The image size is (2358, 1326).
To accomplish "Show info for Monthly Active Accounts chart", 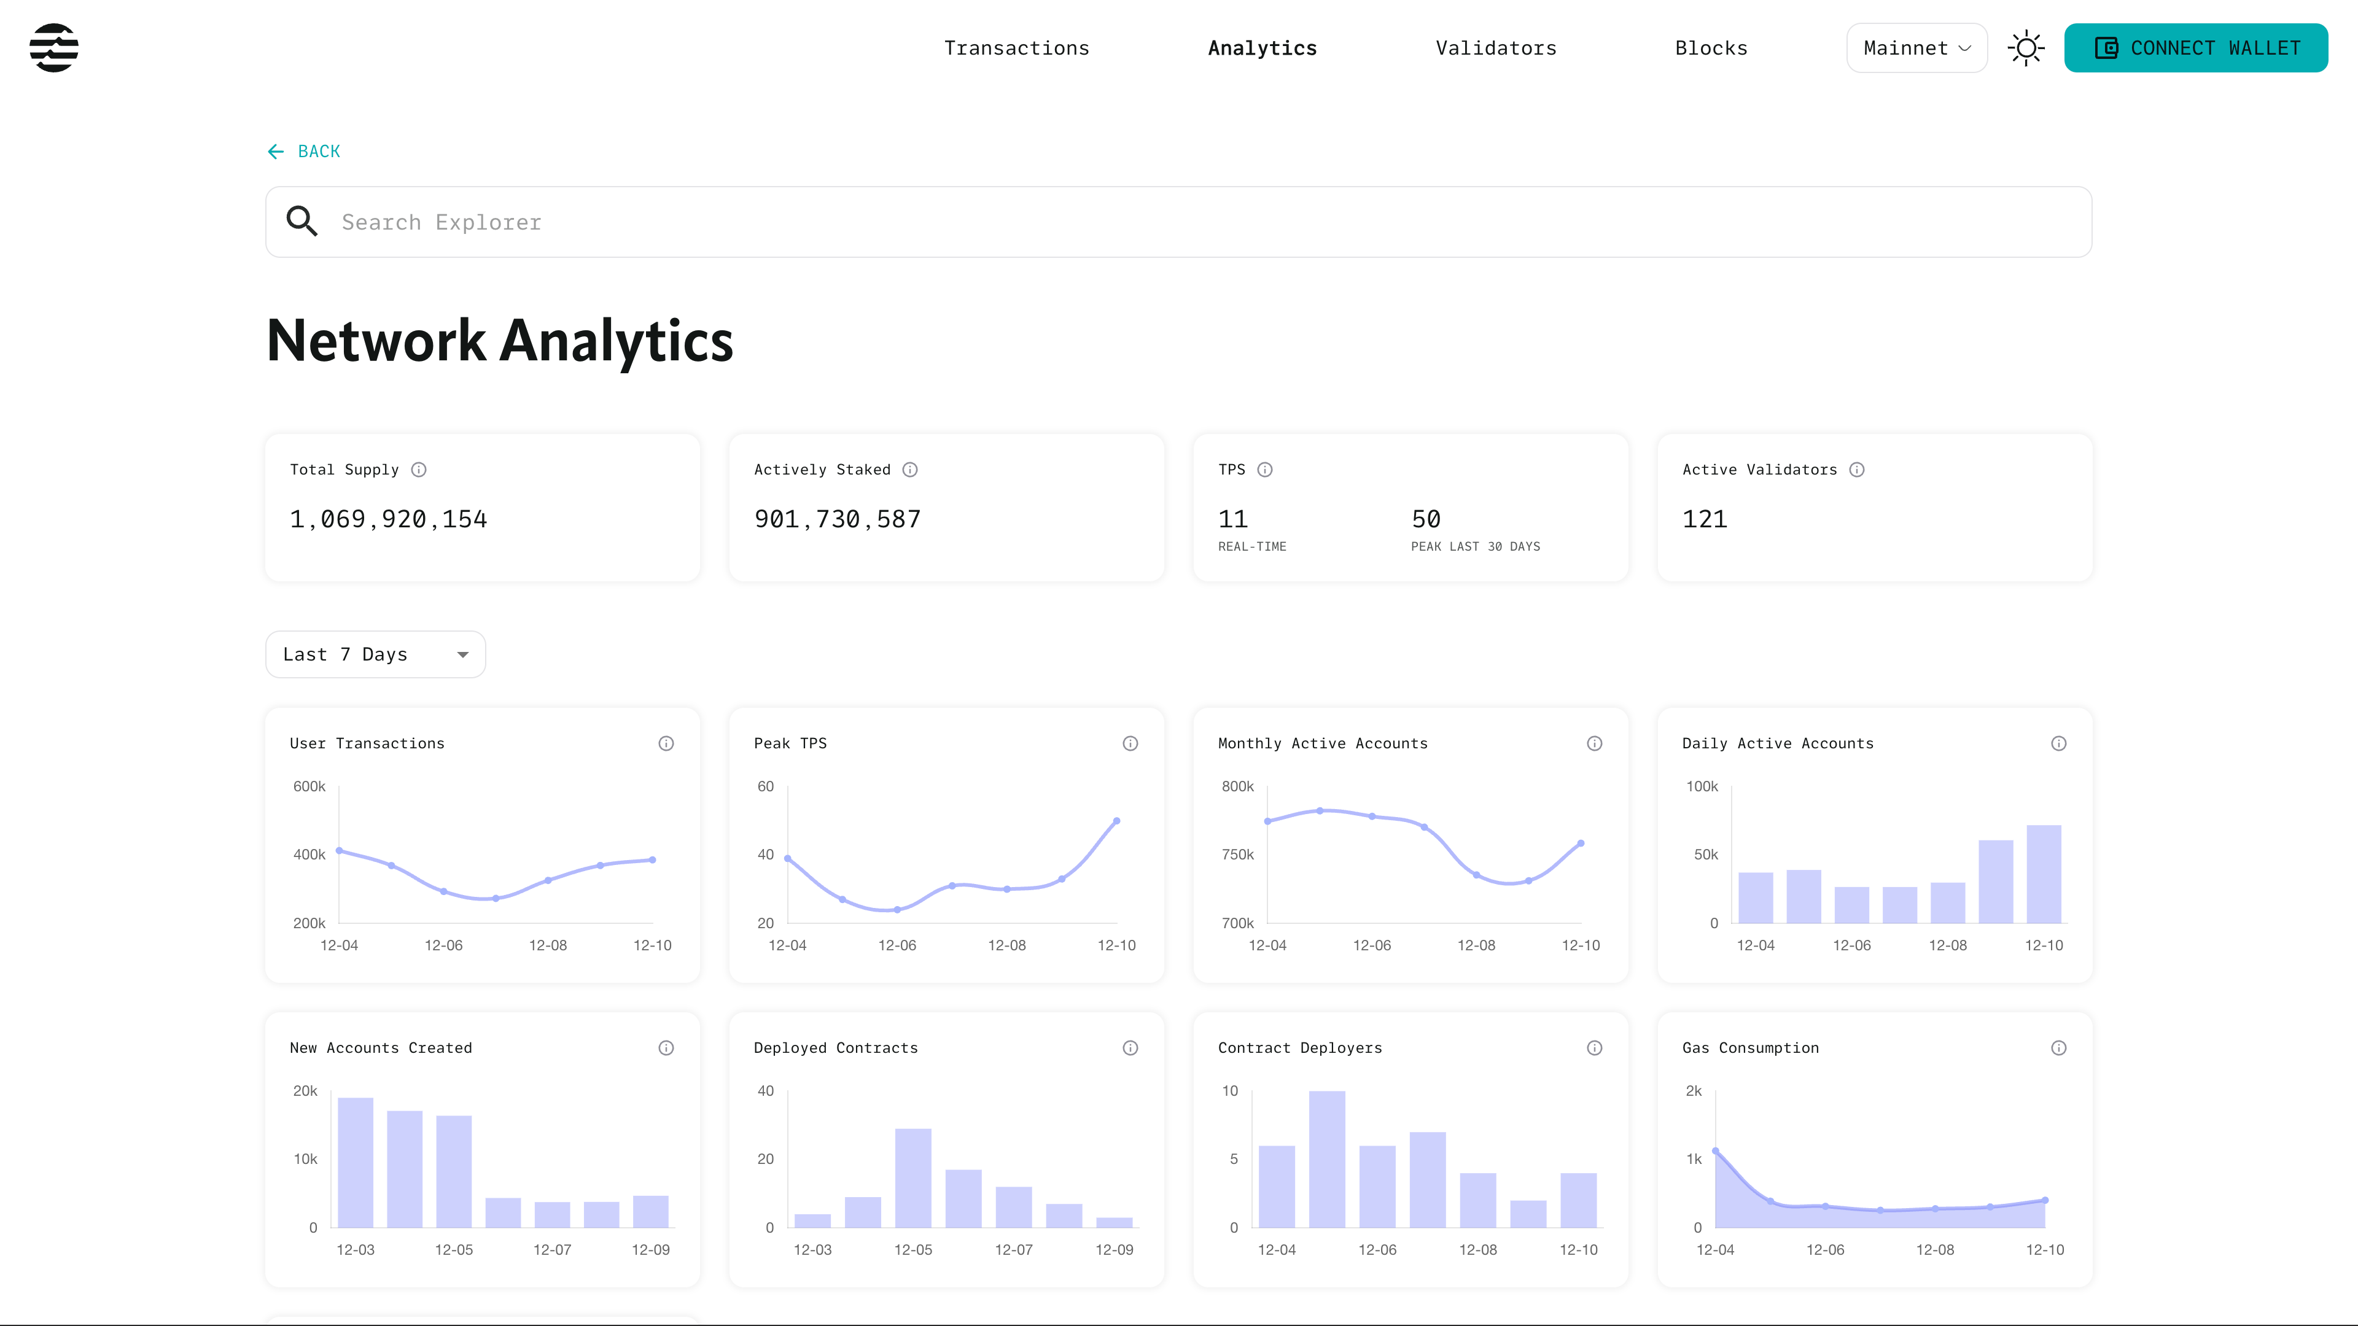I will point(1595,743).
